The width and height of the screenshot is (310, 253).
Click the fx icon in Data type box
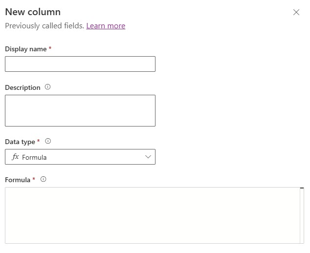pyautogui.click(x=15, y=157)
